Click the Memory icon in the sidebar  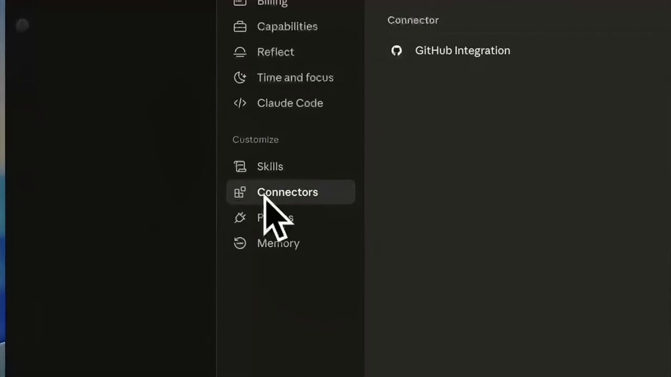pos(240,243)
